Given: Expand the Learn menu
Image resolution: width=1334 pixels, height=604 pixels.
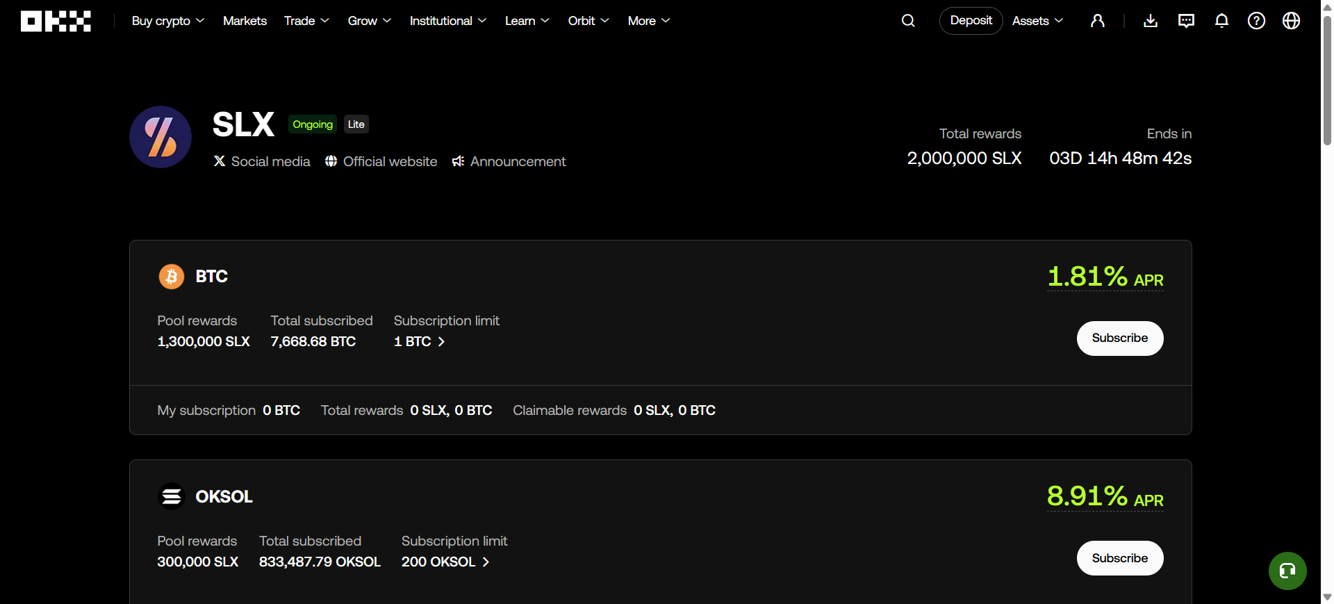Looking at the screenshot, I should coord(527,21).
